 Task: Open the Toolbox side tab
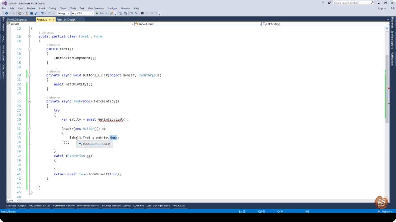3,38
